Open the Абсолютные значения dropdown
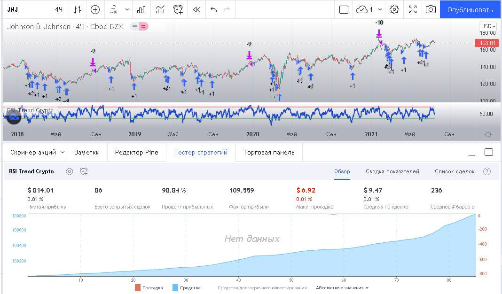 [342, 288]
